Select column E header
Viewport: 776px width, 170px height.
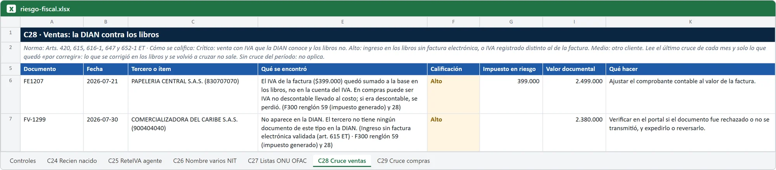pos(343,22)
